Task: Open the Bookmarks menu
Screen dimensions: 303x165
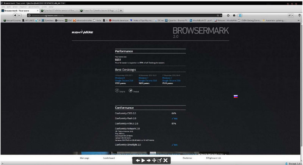Action: (x=34, y=7)
